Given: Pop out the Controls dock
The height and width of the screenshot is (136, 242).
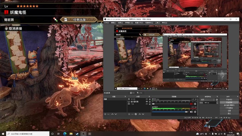Looking at the screenshot, I should (x=238, y=97).
